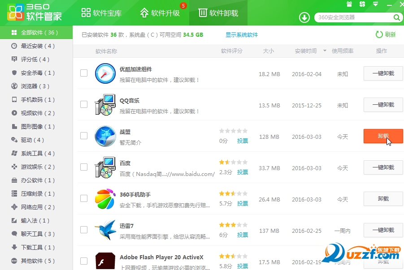This screenshot has width=404, height=270.
Task: Check the box for Adobe Flash Player
Action: [x=84, y=261]
